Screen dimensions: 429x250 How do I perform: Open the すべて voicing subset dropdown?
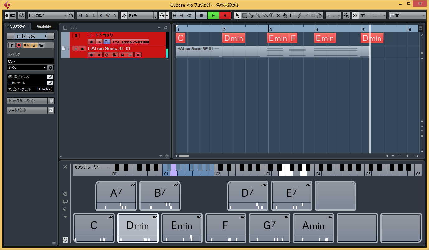[x=27, y=67]
